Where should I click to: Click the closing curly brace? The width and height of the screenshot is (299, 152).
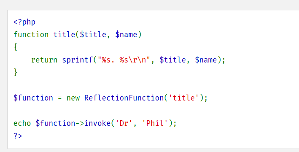coord(16,72)
